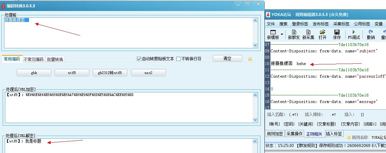Image resolution: width=386 pixels, height=153 pixels.
Task: Click 打开 folder icon in rule editor
Action: (x=322, y=32)
